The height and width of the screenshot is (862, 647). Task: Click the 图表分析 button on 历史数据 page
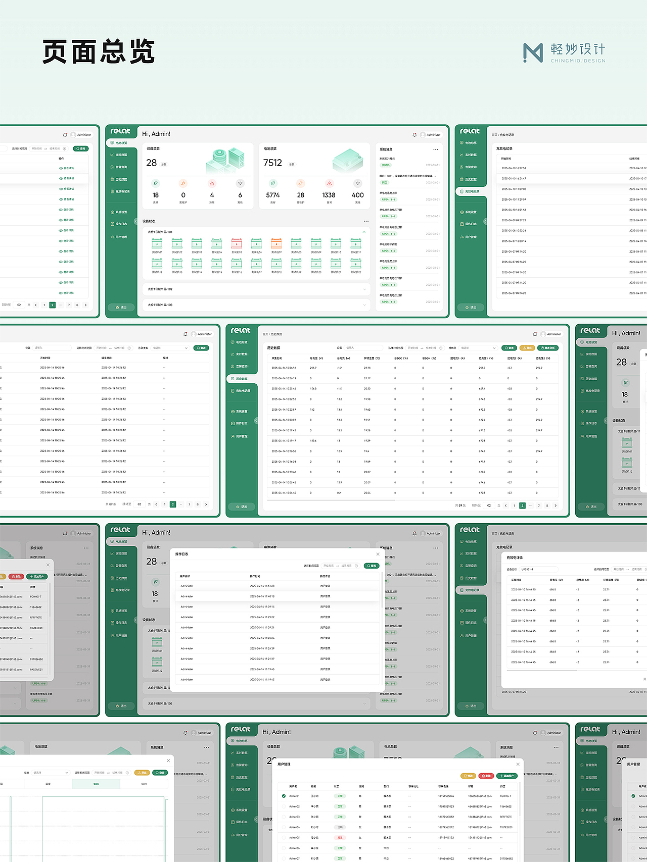pos(548,348)
